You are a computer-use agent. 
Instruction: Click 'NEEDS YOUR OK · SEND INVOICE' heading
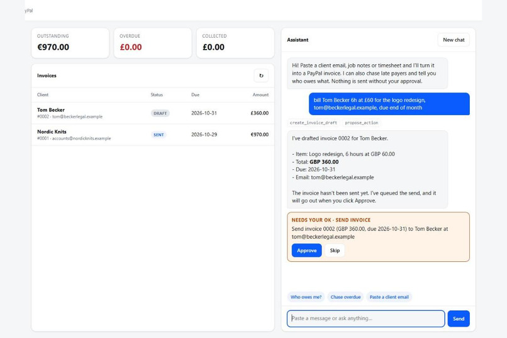[331, 220]
